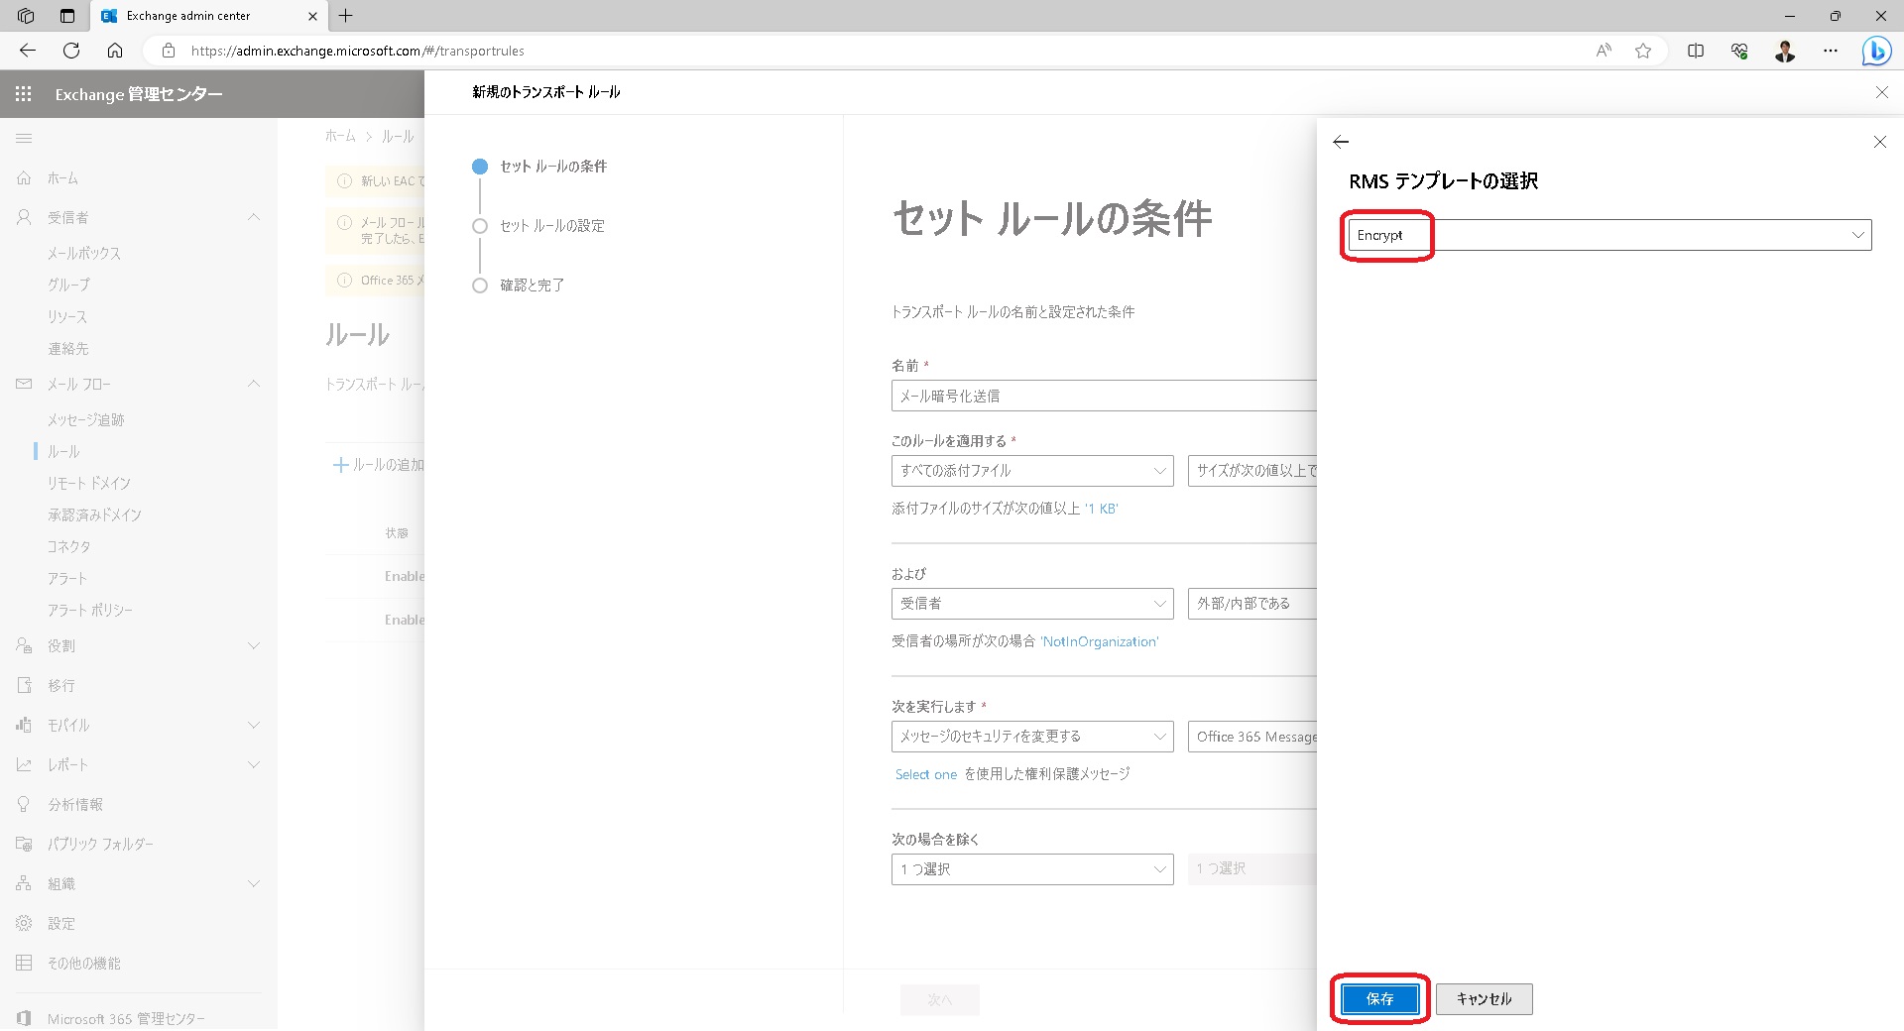Image resolution: width=1904 pixels, height=1031 pixels.
Task: Click the back arrow on RMS template panel
Action: click(x=1341, y=142)
